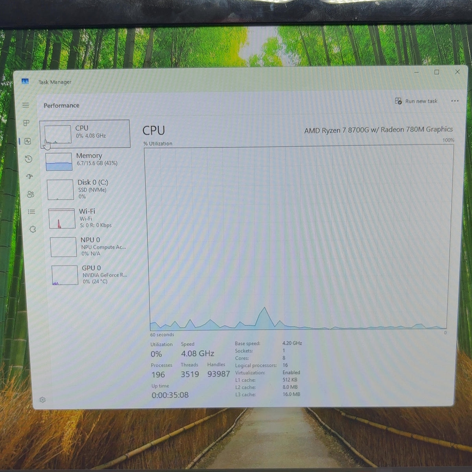Click the 93987 handles value
This screenshot has height=472, width=472.
tap(219, 374)
